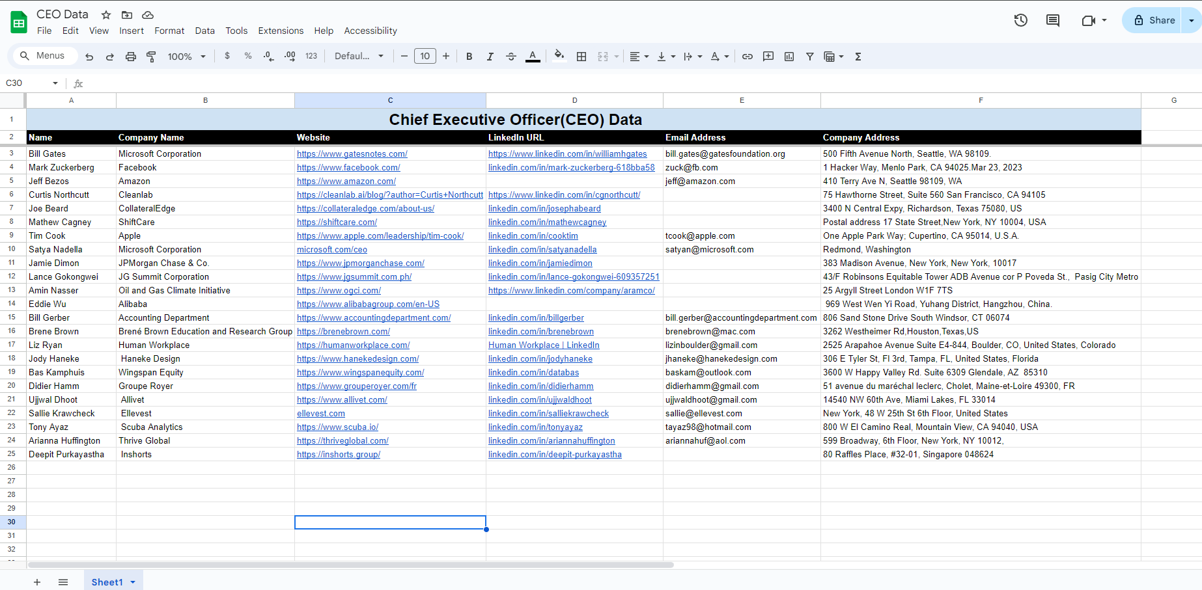The width and height of the screenshot is (1202, 590).
Task: Open version history clock icon
Action: click(x=1021, y=20)
